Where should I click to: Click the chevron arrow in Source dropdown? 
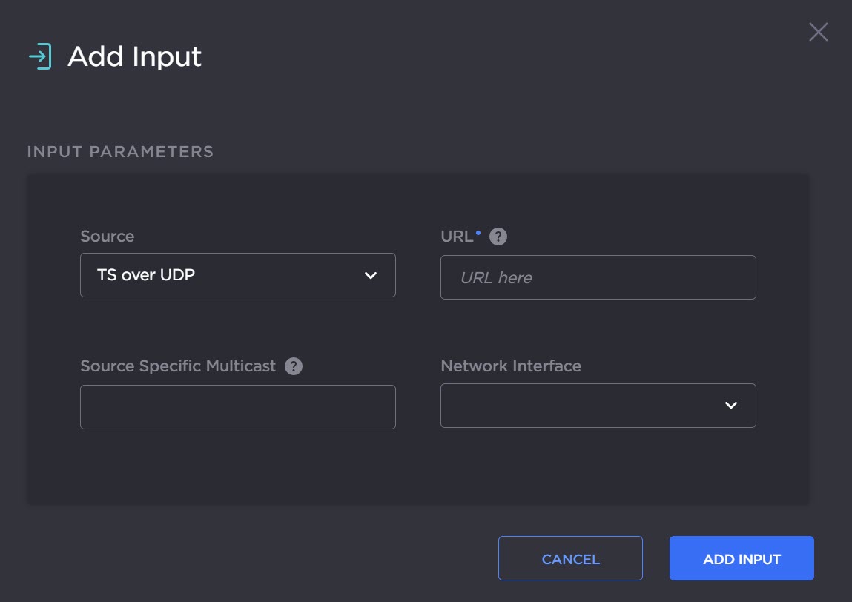pos(371,276)
